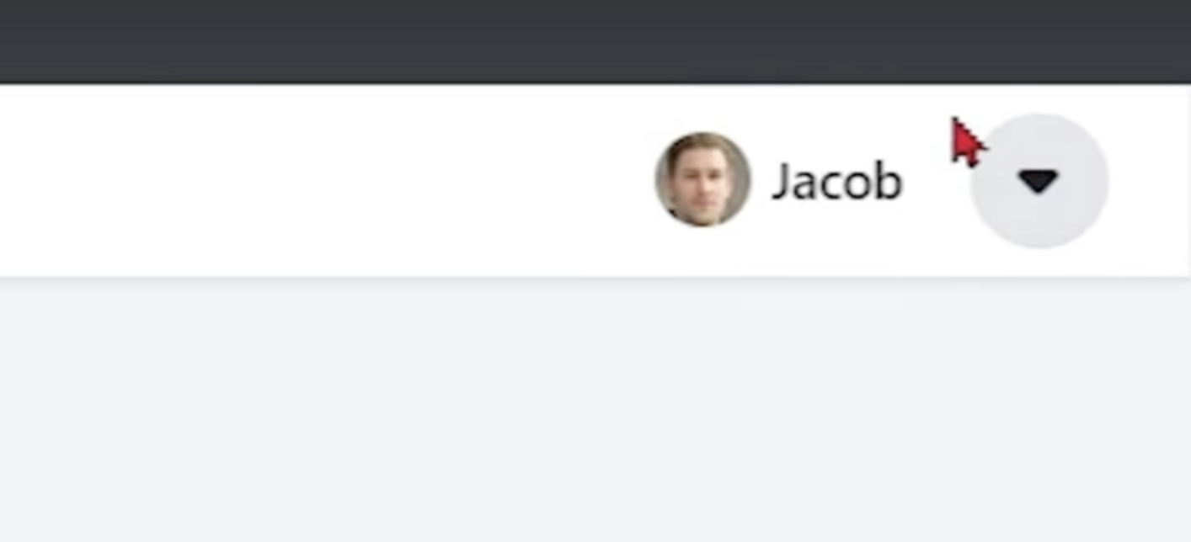Go to Jacob's profile via name text
Image resolution: width=1191 pixels, height=542 pixels.
[836, 181]
